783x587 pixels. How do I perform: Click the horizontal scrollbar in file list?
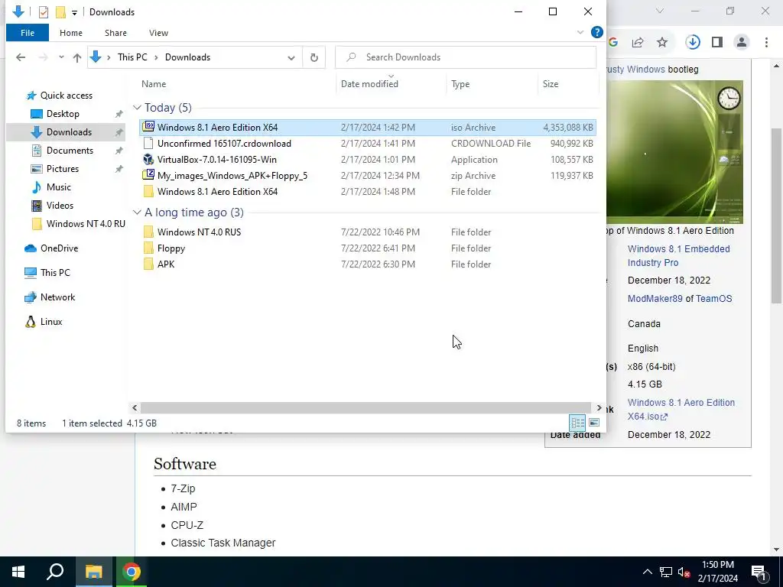(366, 408)
